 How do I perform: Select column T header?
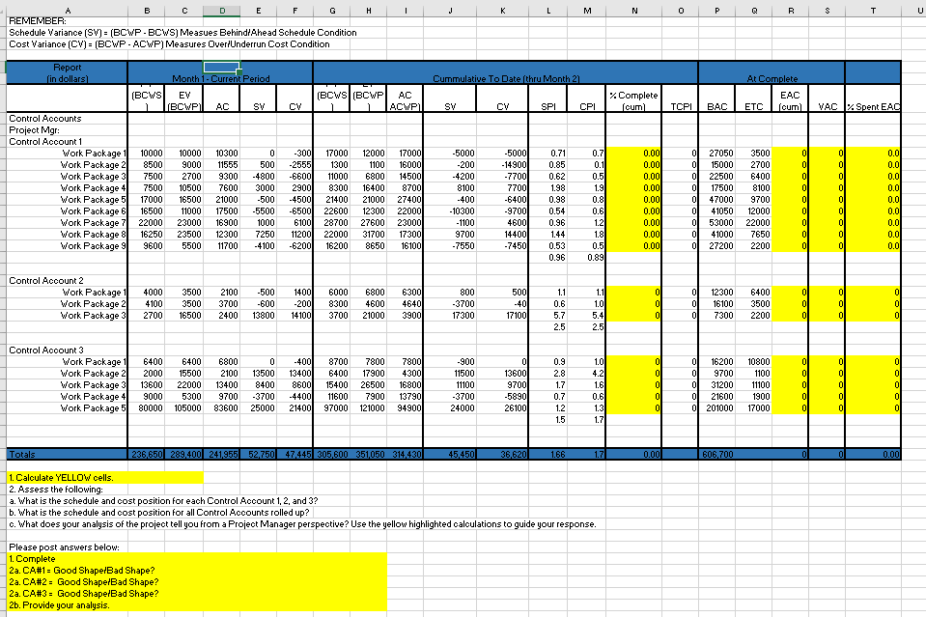click(x=873, y=10)
